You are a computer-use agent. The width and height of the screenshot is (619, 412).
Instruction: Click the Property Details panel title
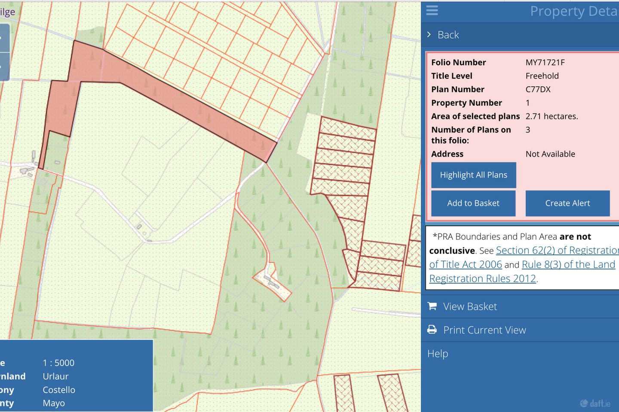tap(573, 11)
